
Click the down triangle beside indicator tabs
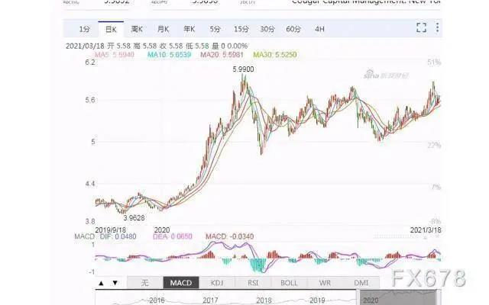click(x=114, y=283)
